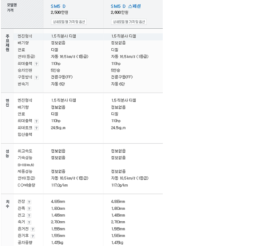Click the help icon next to 전폭
This screenshot has height=246, width=262.
click(29, 209)
